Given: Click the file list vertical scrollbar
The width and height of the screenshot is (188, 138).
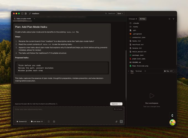Looking at the screenshot, I should [x=176, y=43].
